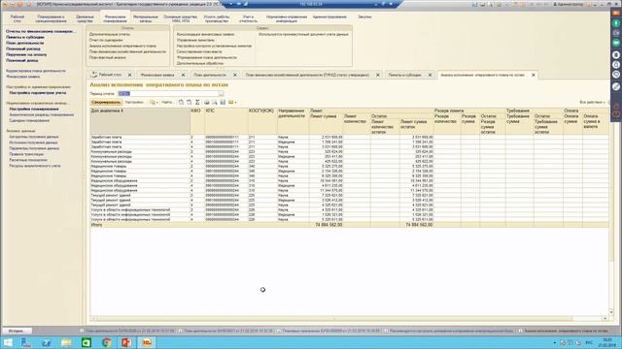622x349 pixels.
Task: Open the Все действия menu
Action: pos(593,102)
